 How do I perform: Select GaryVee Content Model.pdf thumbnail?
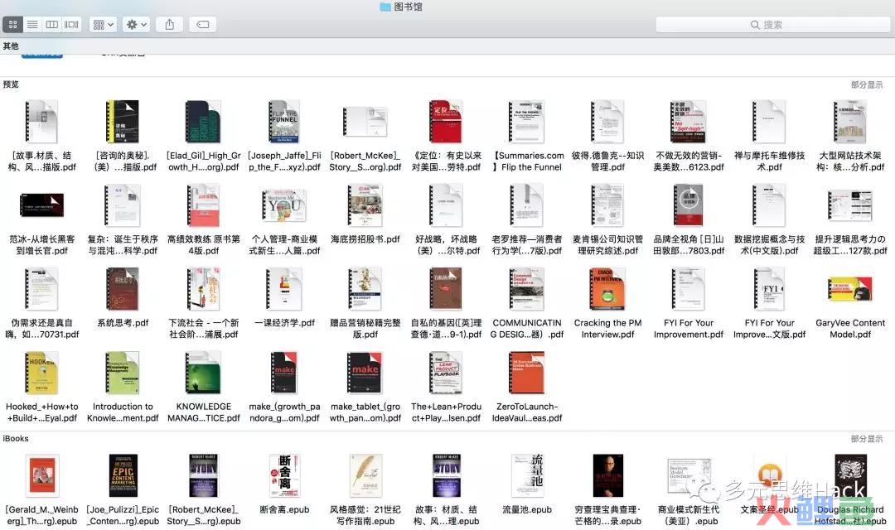[x=850, y=289]
